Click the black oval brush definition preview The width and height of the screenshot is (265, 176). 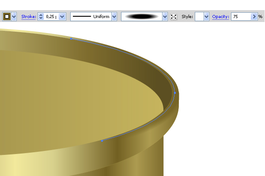[x=142, y=17]
